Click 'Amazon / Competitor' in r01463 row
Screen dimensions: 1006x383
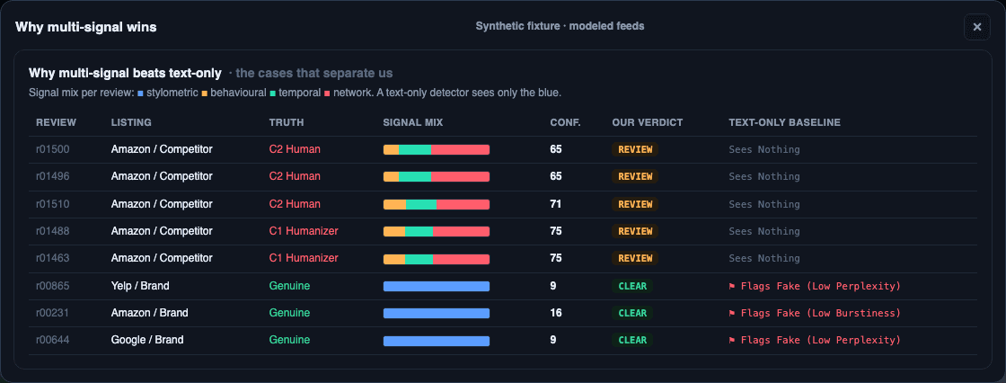pos(162,258)
